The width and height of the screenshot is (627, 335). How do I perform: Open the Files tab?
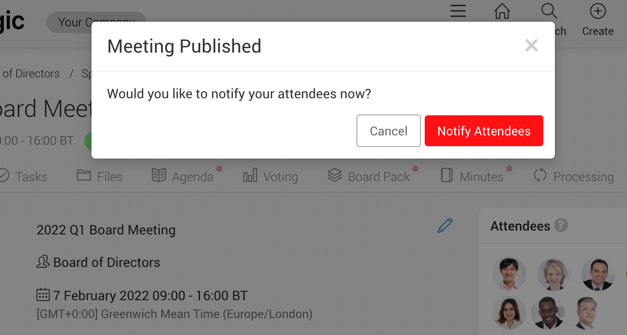100,176
